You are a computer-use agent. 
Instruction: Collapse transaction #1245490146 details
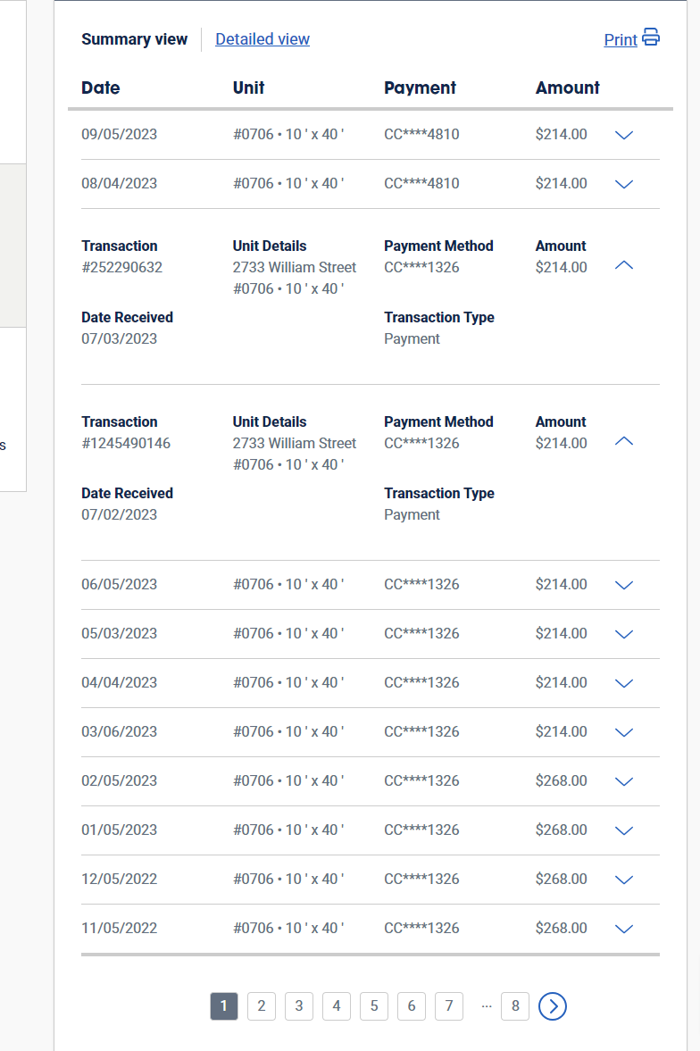624,441
